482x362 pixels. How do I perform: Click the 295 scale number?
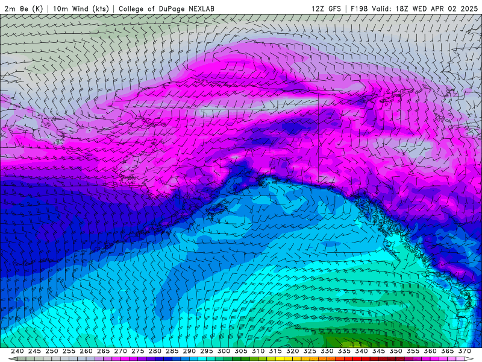207,351
